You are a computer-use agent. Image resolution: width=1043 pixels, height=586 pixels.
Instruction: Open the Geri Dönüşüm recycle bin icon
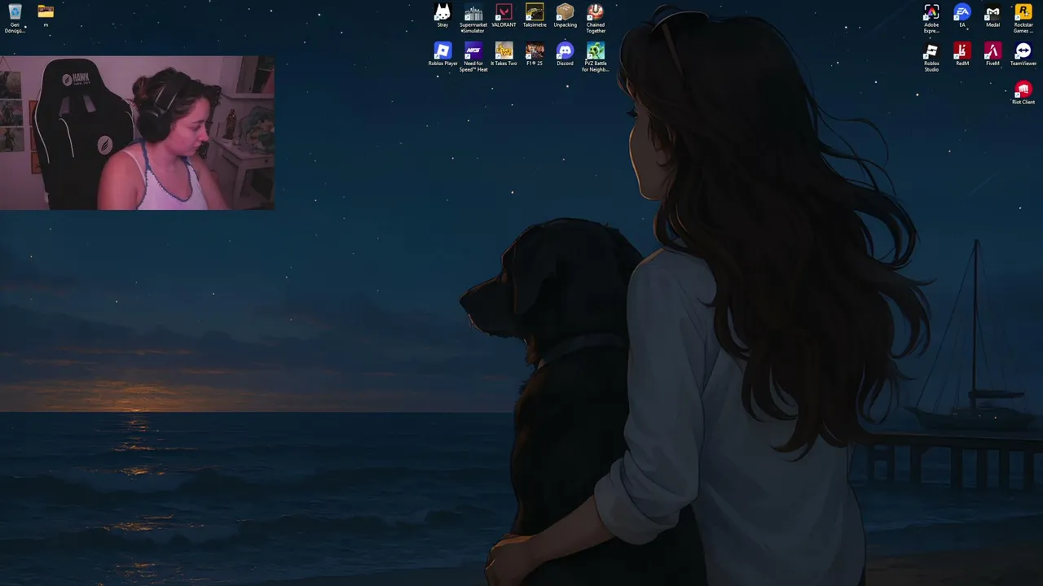tap(15, 17)
